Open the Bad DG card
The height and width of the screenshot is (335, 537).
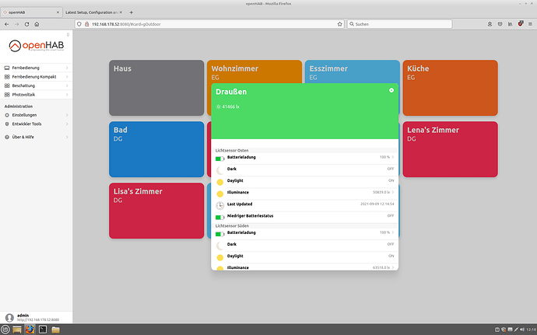pyautogui.click(x=156, y=149)
